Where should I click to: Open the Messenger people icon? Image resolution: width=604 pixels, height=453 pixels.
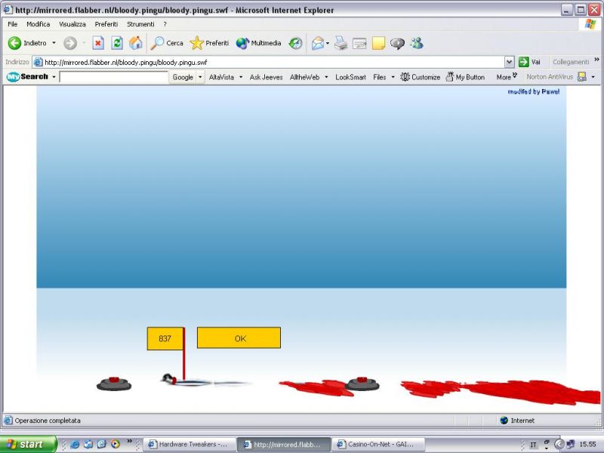(x=417, y=43)
